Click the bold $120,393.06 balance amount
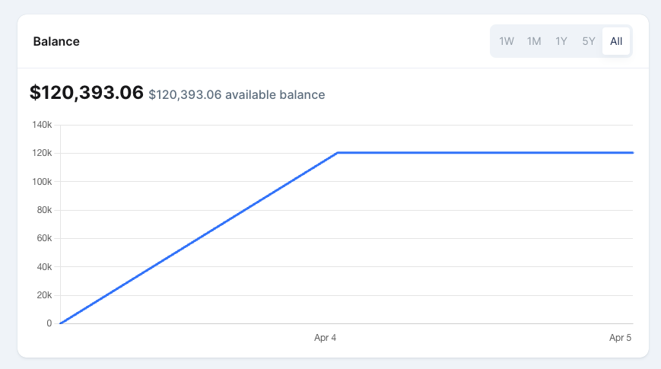 (87, 93)
